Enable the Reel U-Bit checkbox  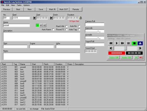click(66, 26)
